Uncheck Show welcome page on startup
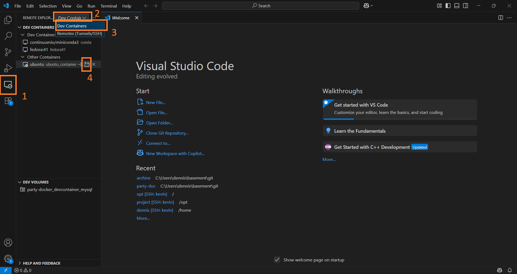Image resolution: width=517 pixels, height=274 pixels. tap(277, 259)
